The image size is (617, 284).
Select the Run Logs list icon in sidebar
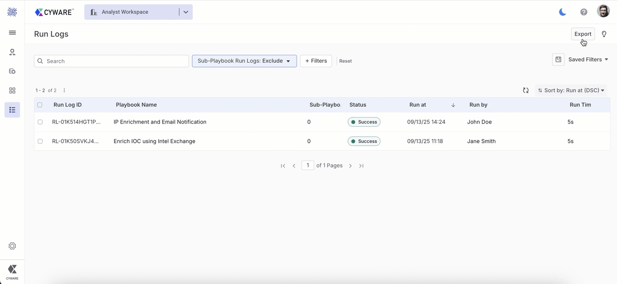12,110
